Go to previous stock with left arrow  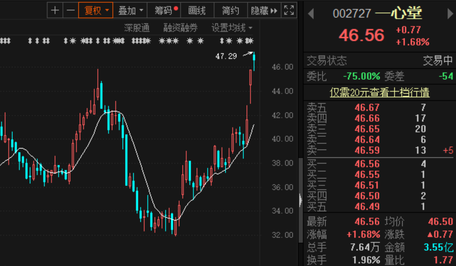311,14
